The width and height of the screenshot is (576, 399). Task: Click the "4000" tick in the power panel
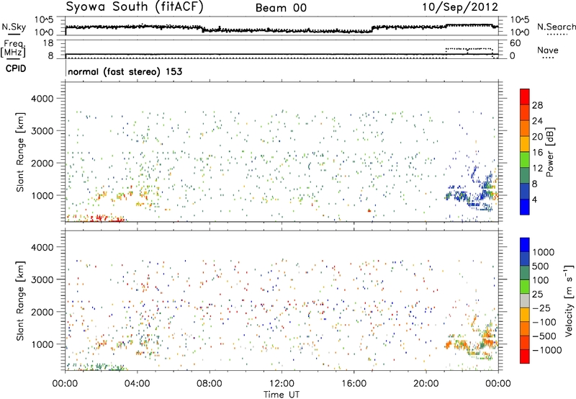click(42, 99)
